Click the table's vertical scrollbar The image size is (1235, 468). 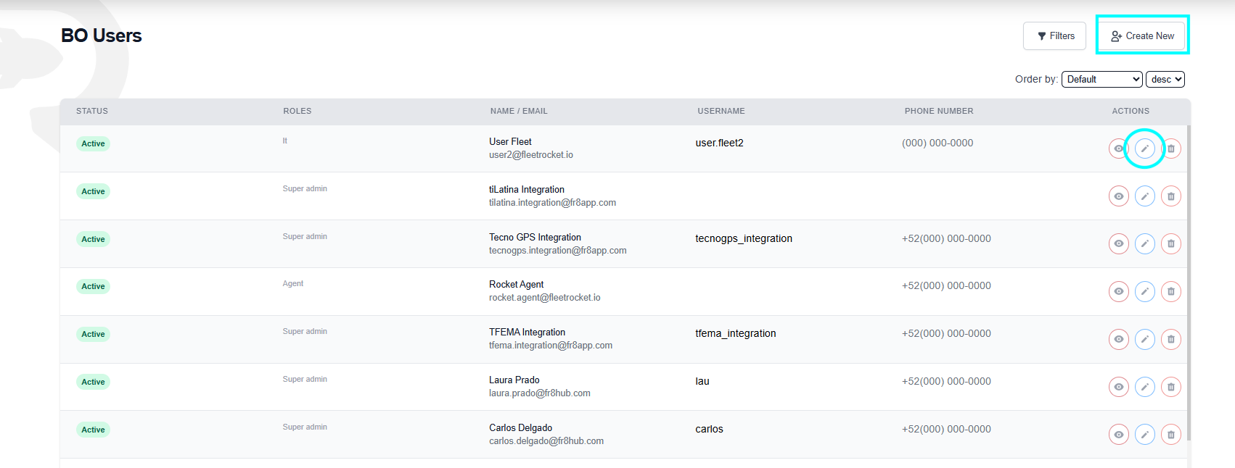click(1189, 283)
